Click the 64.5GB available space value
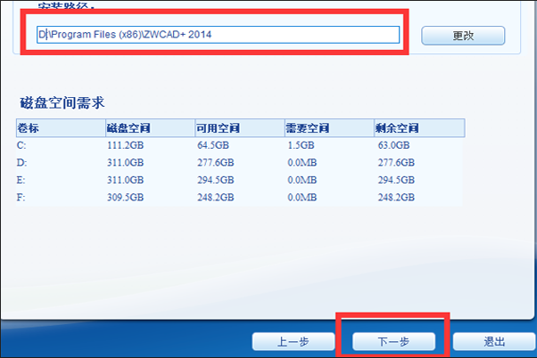 pos(213,145)
